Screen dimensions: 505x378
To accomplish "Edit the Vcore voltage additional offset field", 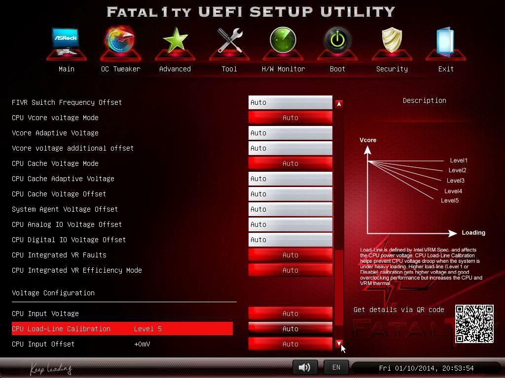I will 290,148.
